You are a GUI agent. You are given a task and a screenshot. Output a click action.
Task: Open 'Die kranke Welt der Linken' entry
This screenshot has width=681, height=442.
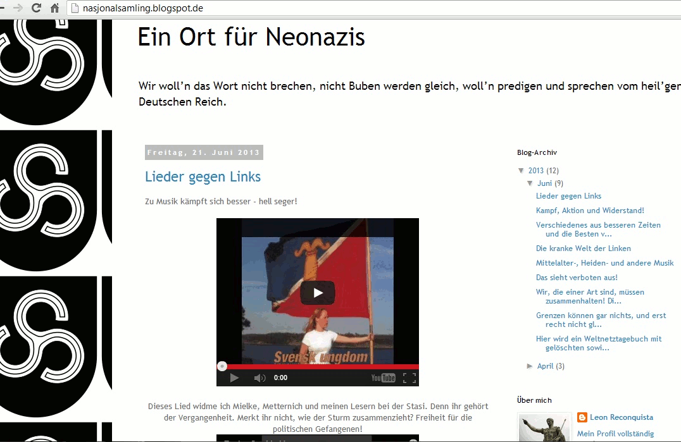[x=584, y=249]
